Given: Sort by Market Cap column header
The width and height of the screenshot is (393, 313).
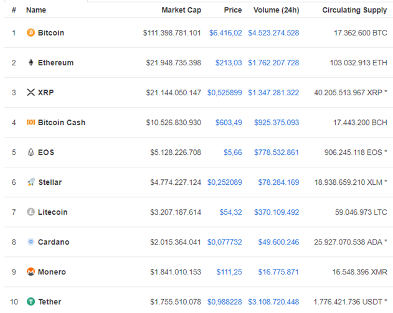Looking at the screenshot, I should point(181,10).
